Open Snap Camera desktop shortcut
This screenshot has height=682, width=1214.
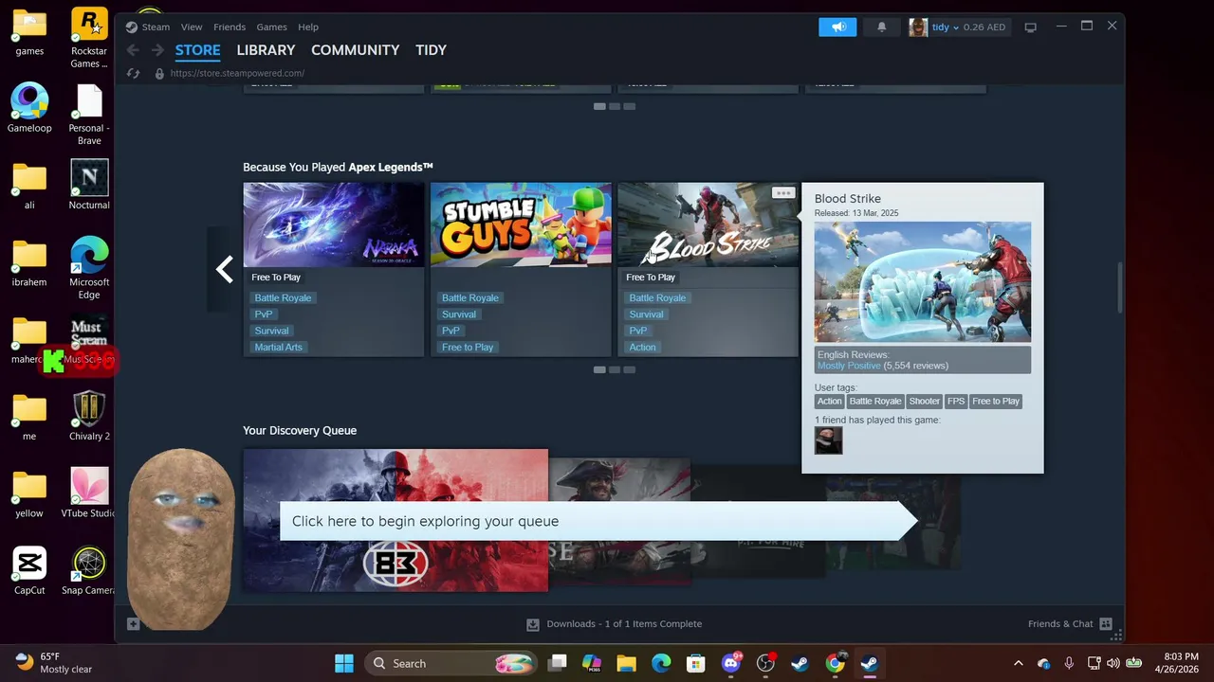tap(89, 570)
